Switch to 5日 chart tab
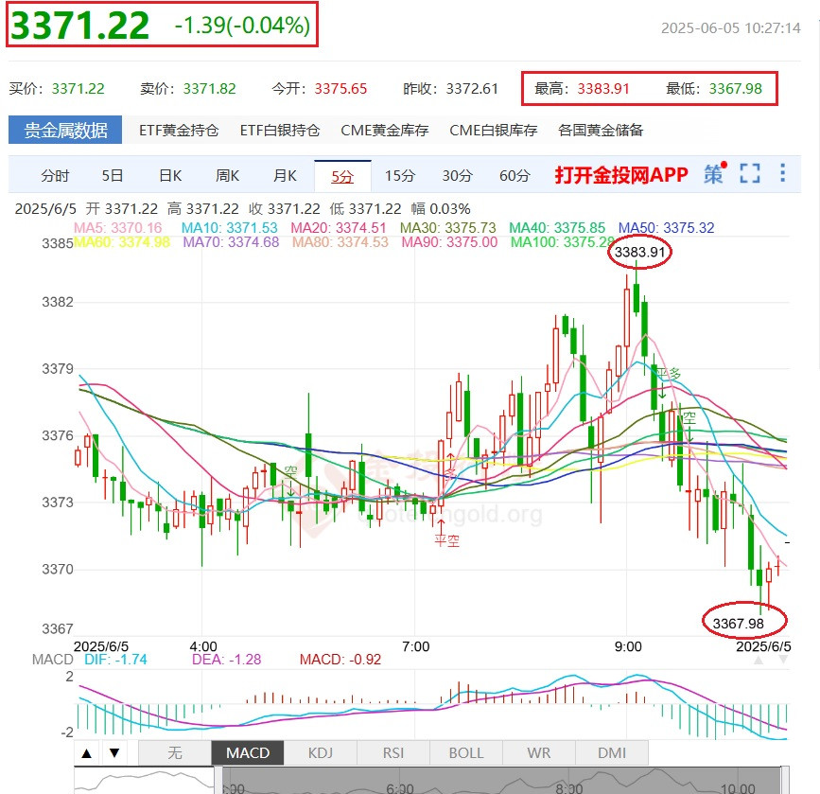 coord(113,176)
